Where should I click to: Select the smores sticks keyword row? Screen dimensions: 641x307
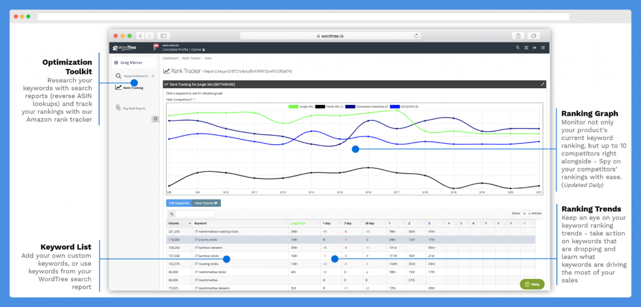351,239
